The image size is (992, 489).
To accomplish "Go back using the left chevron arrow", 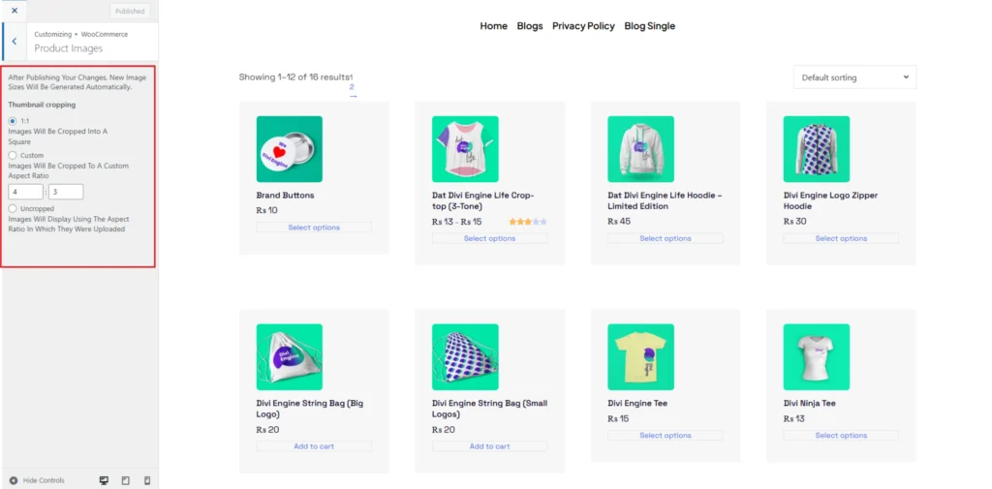I will pos(15,42).
